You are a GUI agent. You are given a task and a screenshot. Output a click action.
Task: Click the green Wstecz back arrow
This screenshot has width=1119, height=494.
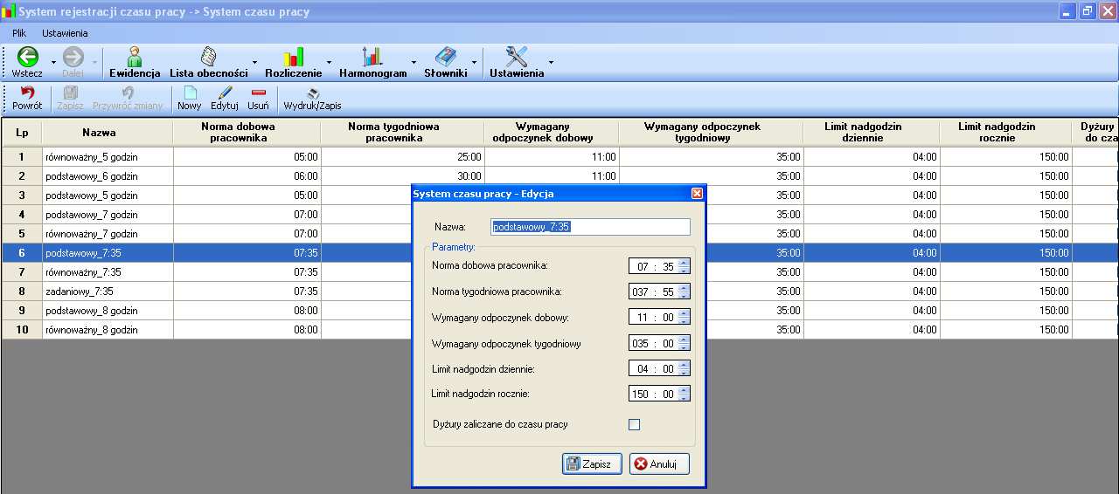pyautogui.click(x=27, y=58)
